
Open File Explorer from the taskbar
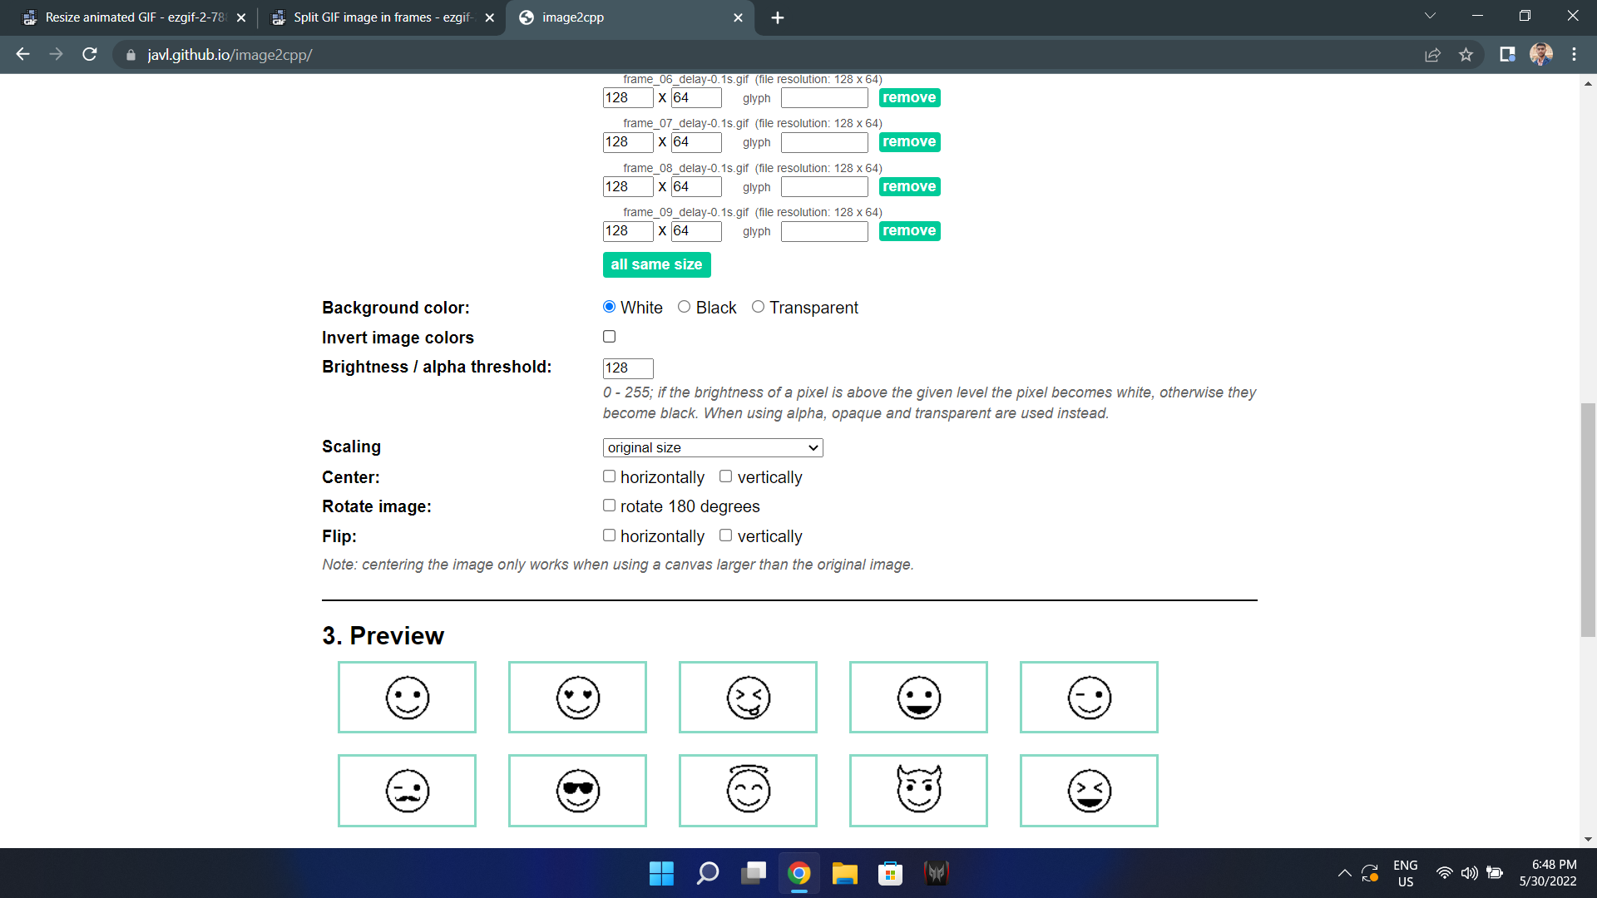844,873
